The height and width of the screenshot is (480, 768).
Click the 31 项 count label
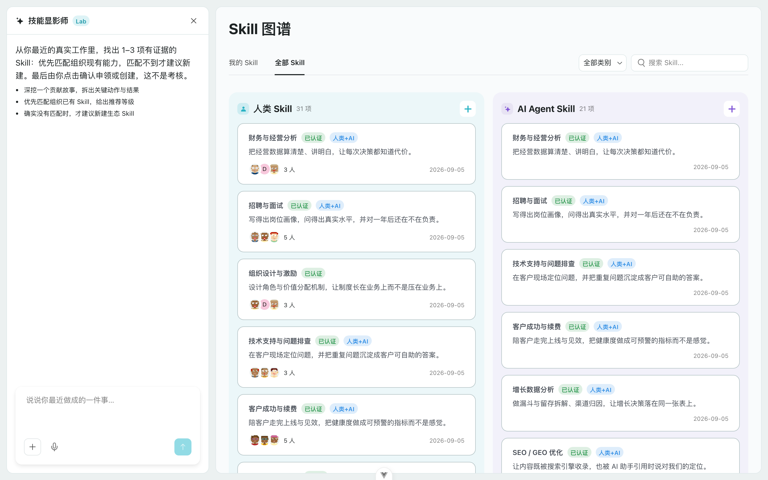(x=304, y=109)
